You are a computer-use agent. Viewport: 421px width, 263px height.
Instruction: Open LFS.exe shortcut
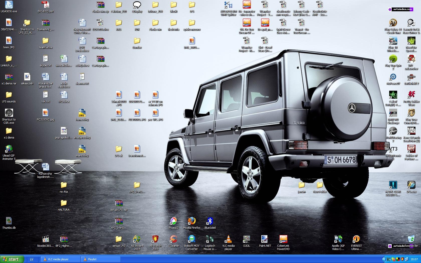coord(411,185)
